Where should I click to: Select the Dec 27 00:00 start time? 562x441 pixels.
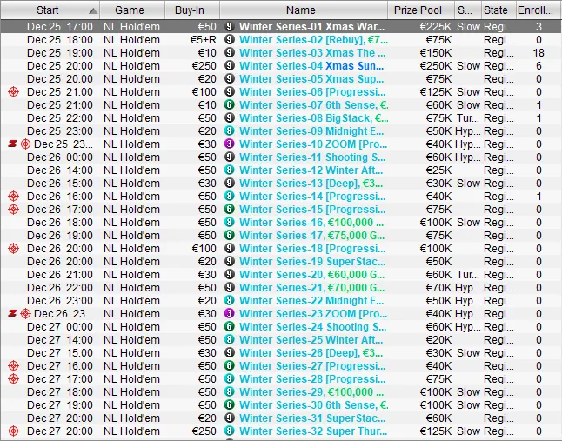point(60,327)
